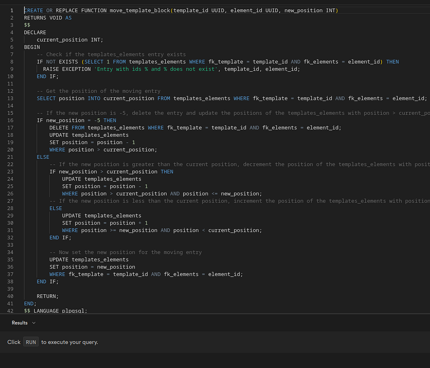This screenshot has width=430, height=368.
Task: Click 'to execute your query.' hint text
Action: [70, 342]
